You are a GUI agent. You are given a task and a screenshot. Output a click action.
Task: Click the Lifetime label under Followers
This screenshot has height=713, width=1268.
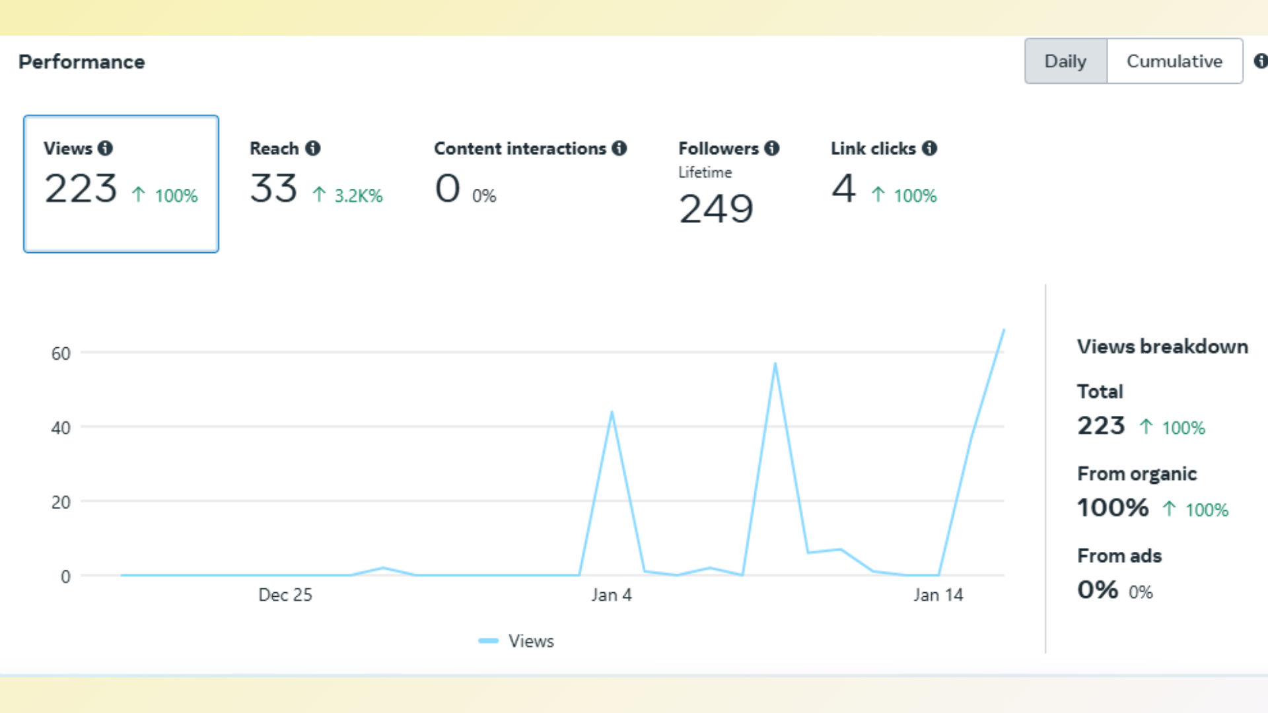[705, 172]
